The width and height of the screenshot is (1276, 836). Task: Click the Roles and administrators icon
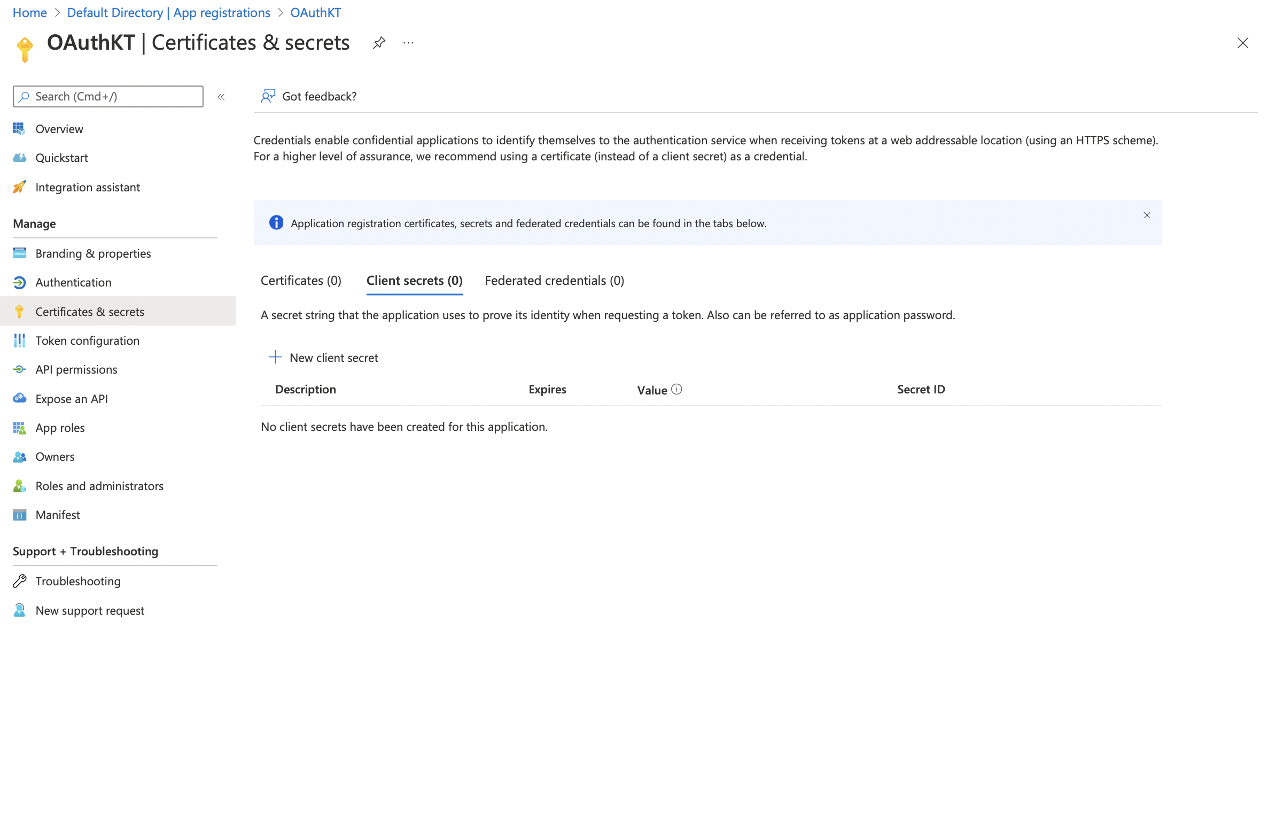point(19,486)
